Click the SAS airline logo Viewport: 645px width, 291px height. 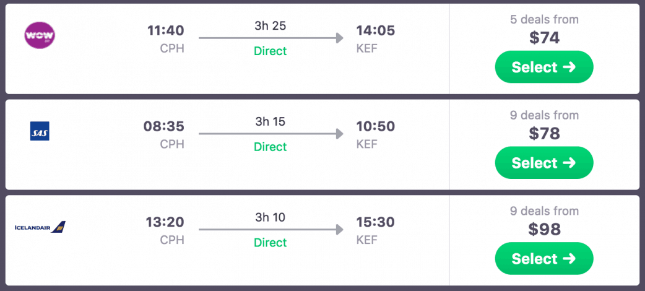point(40,131)
